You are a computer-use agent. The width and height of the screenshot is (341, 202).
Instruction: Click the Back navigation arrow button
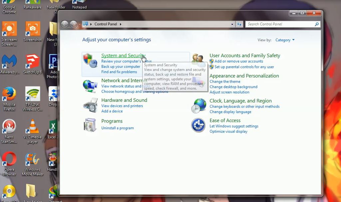[x=65, y=24]
